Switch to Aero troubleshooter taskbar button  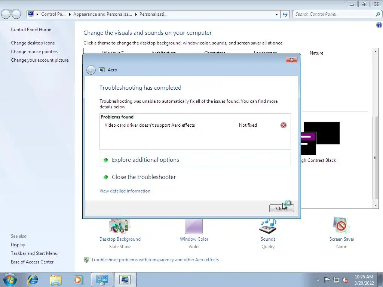coord(125,280)
